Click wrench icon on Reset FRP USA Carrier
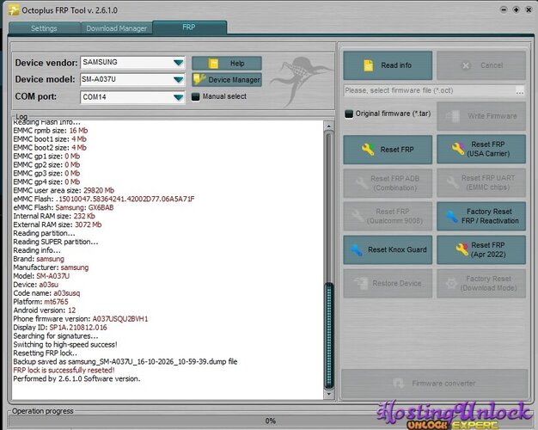The image size is (538, 430). [458, 149]
